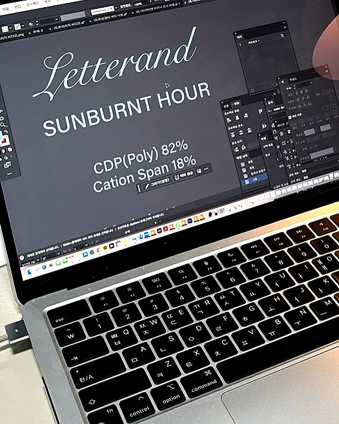Click first 오브젝트 분포 distribute icon
This screenshot has height=424, width=339.
pos(232,134)
